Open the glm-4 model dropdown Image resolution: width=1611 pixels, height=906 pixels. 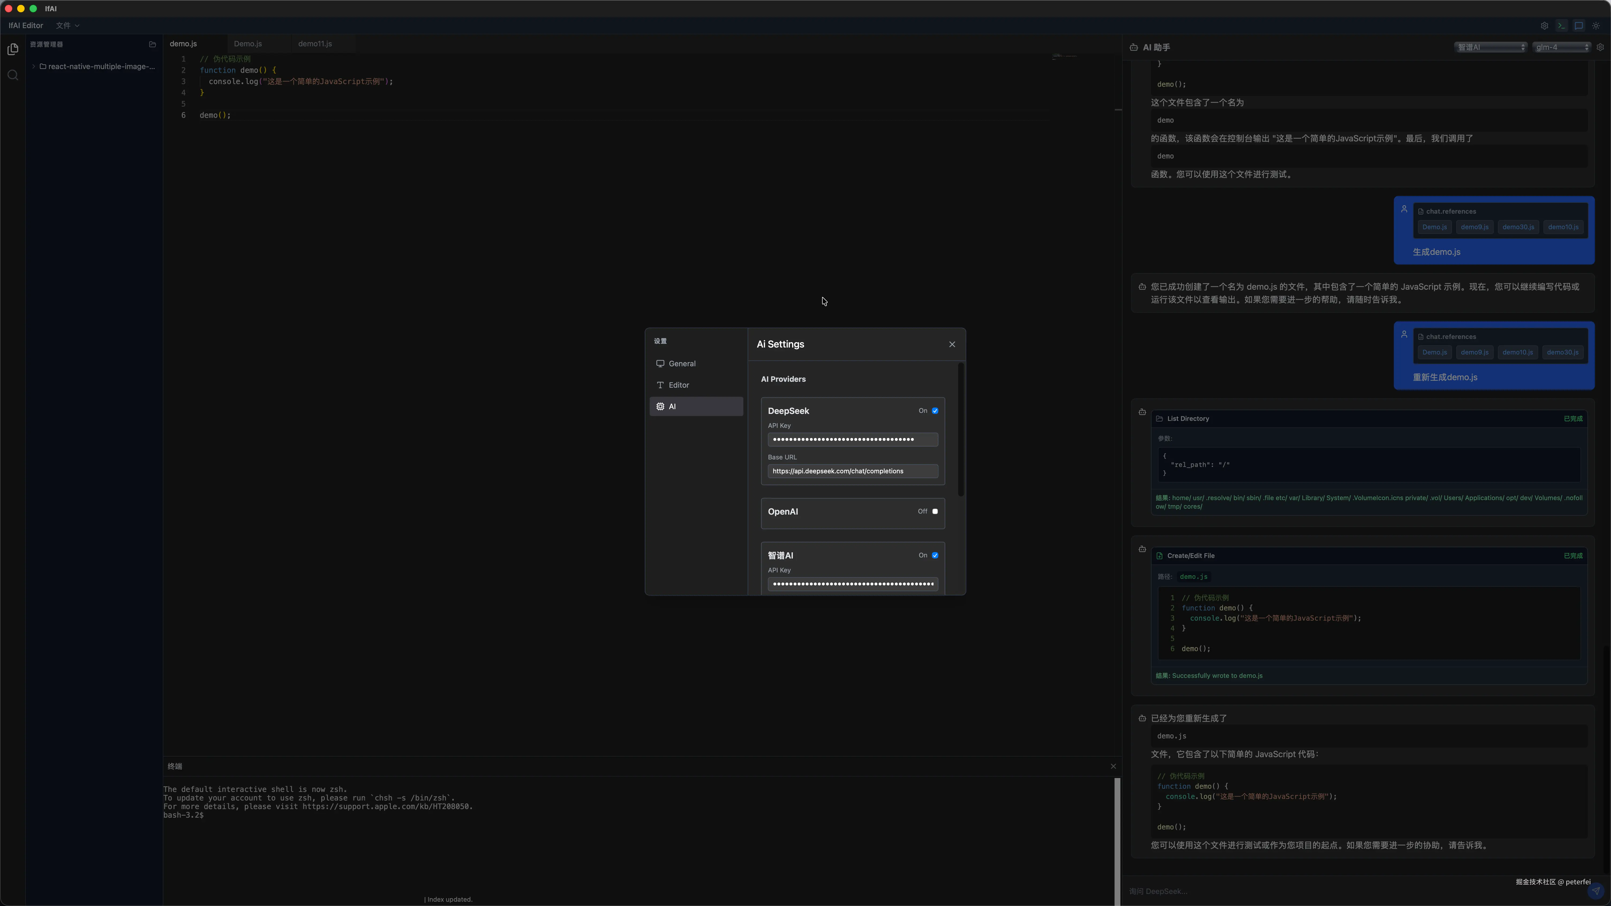[1562, 47]
